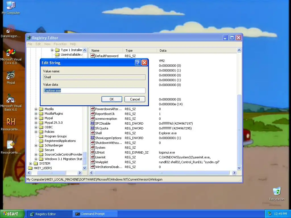The width and height of the screenshot is (291, 218).
Task: Expand the ODBC registry key
Action: coord(36,127)
